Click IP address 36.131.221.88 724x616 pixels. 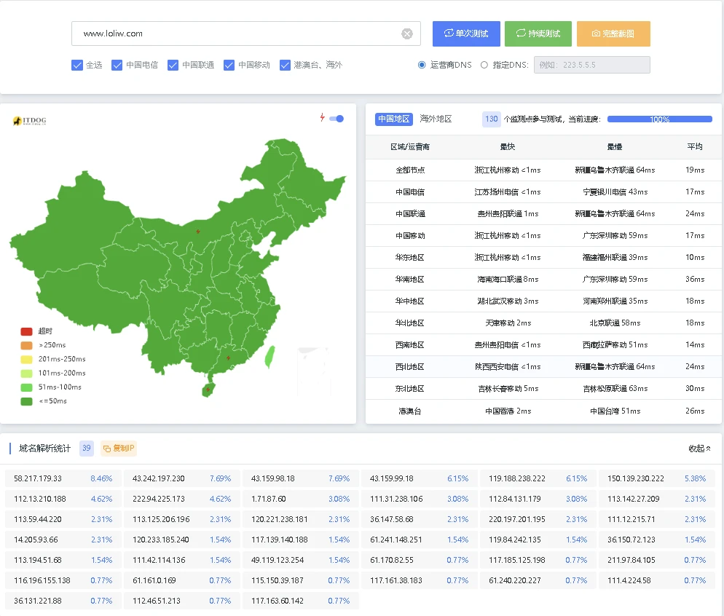pos(38,601)
